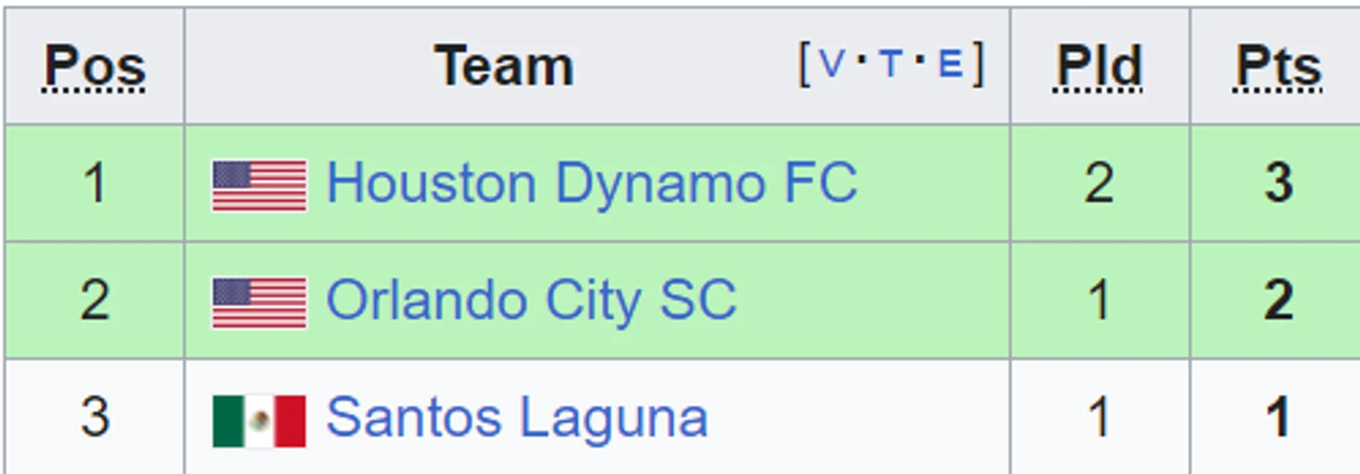Open the Houston Dynamo FC team link
This screenshot has width=1360, height=474.
[x=592, y=183]
